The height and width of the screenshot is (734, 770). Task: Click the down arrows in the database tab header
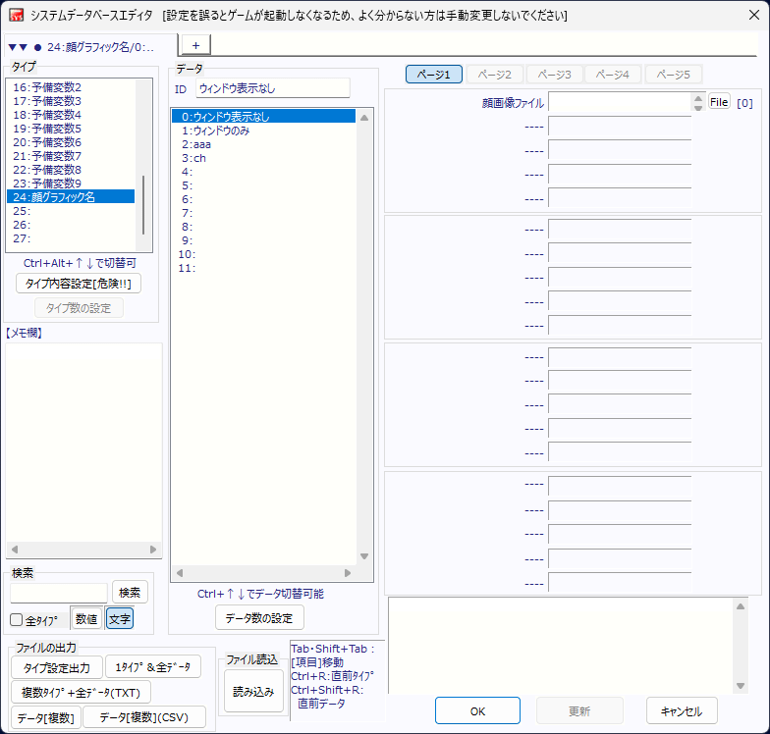[19, 46]
